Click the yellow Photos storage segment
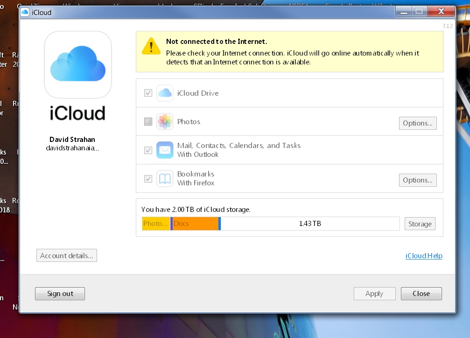This screenshot has height=338, width=470. point(156,224)
